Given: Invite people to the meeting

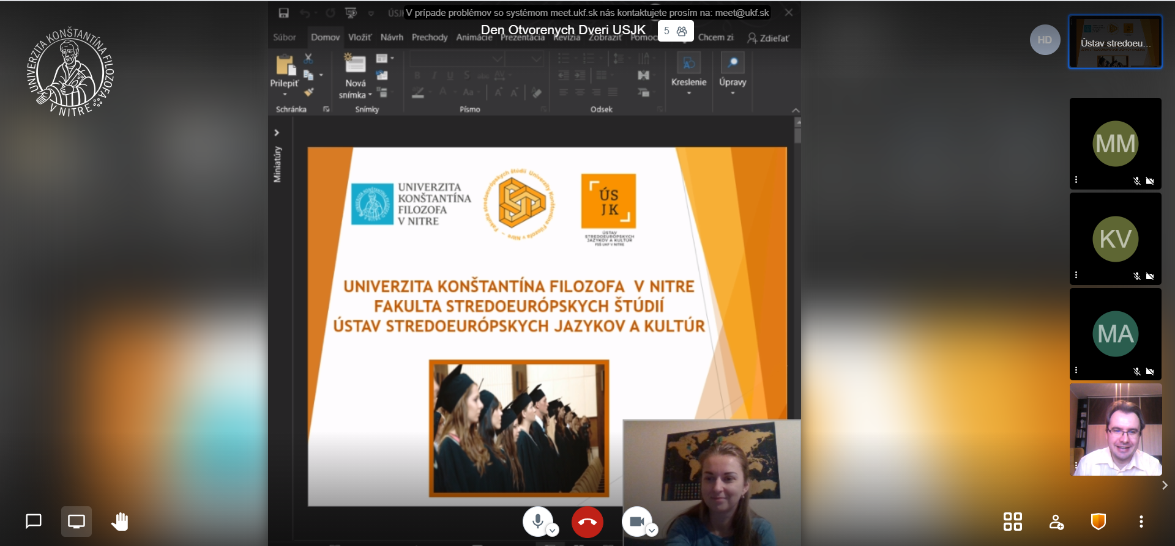Looking at the screenshot, I should coord(1056,522).
